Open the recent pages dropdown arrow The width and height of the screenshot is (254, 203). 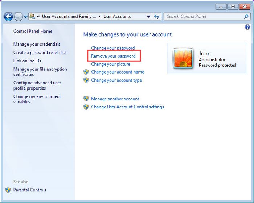26,17
